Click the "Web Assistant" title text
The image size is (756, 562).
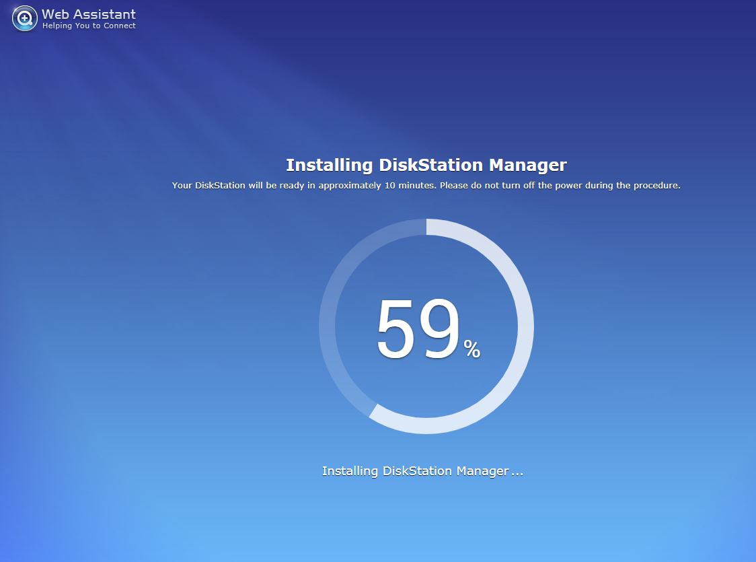pyautogui.click(x=89, y=14)
